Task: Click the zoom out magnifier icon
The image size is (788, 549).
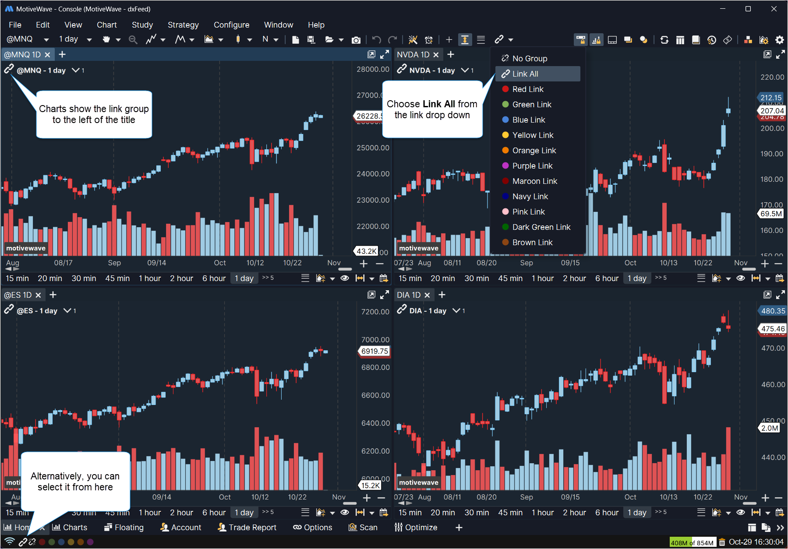Action: [x=133, y=39]
